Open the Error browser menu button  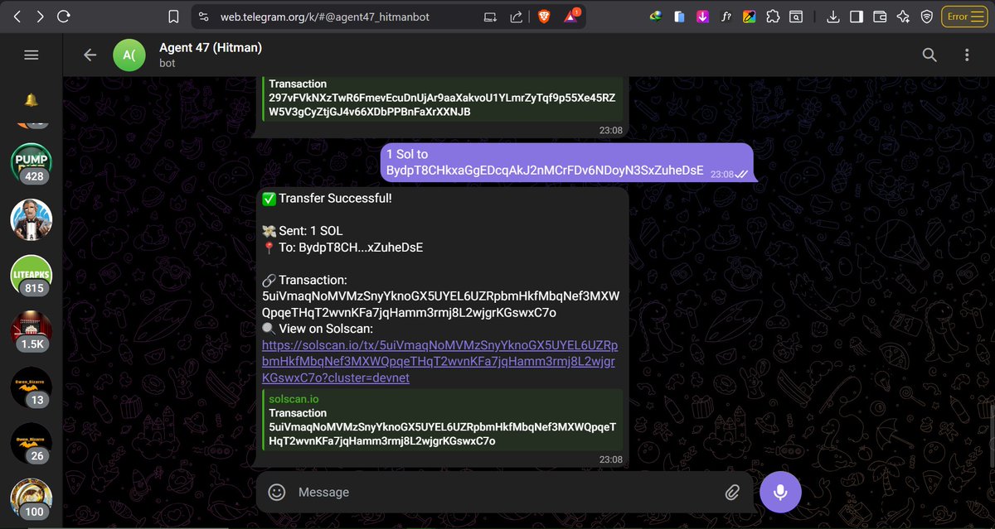(x=964, y=16)
